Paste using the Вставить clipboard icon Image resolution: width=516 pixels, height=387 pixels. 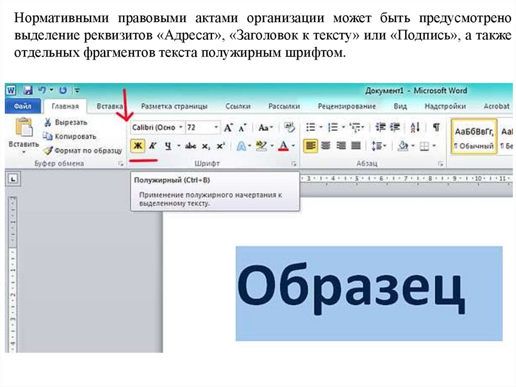point(24,127)
